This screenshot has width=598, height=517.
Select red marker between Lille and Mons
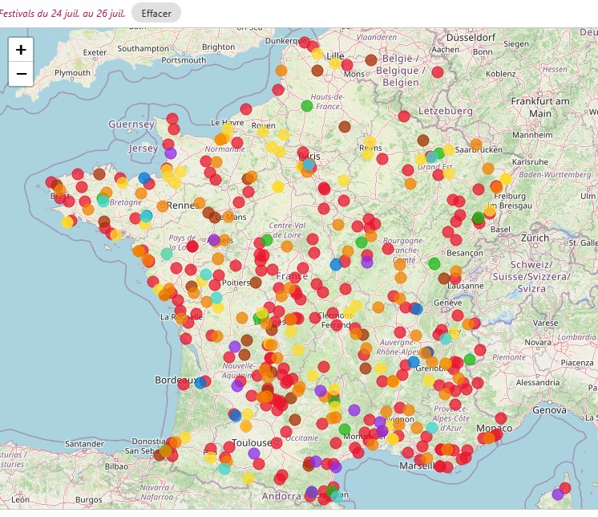click(347, 65)
